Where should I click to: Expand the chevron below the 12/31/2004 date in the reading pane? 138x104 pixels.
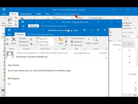(x=135, y=83)
